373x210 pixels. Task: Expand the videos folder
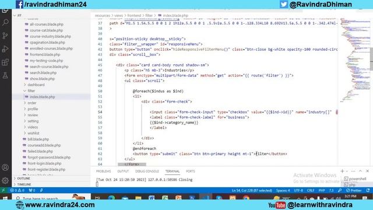(33, 127)
